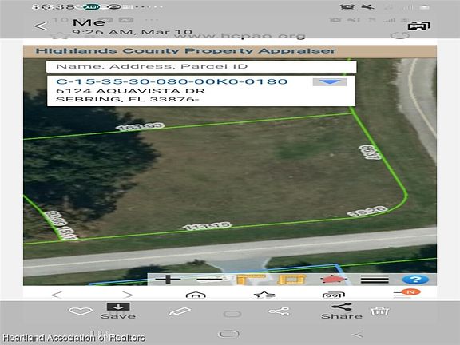
Task: Expand the parcel result dropdown arrow
Action: [x=330, y=82]
